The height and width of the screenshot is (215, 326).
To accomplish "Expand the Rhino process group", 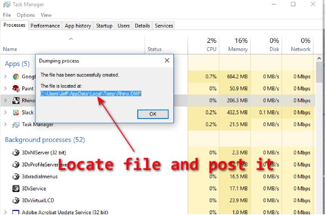I will tap(5, 101).
